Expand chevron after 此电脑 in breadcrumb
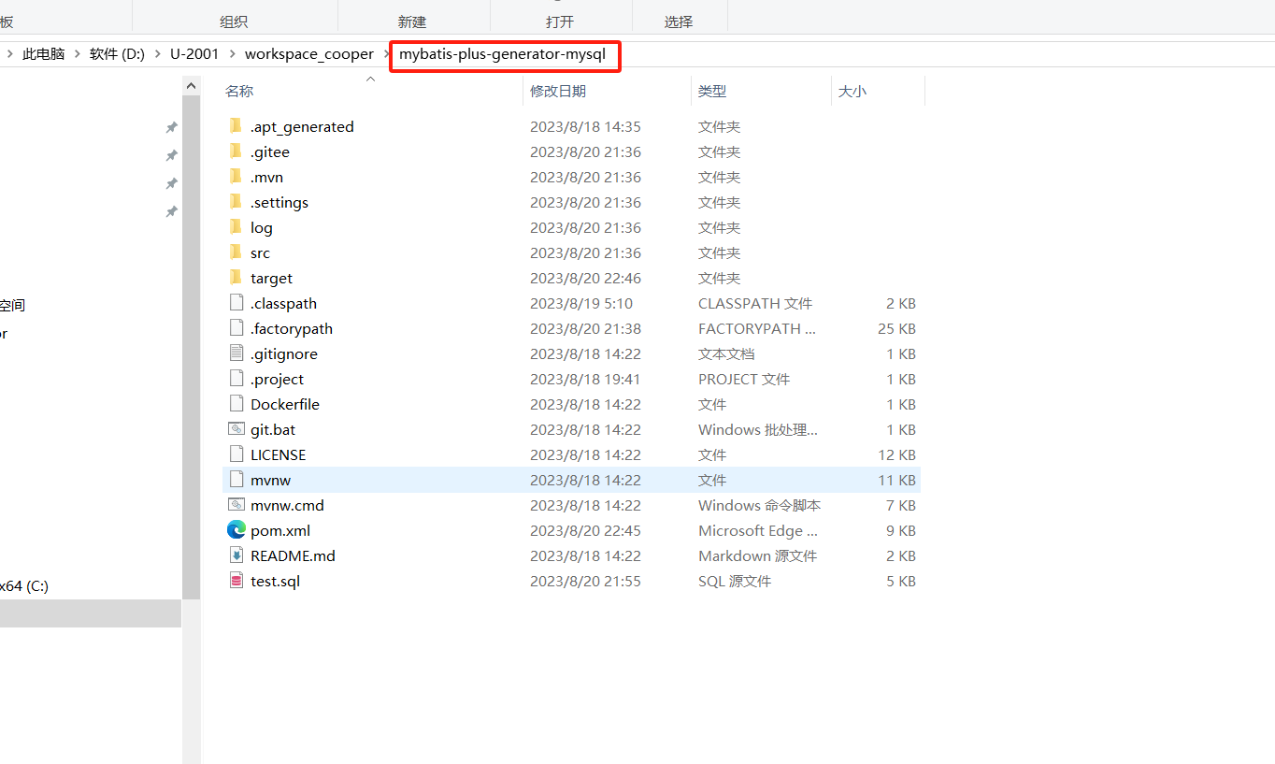The image size is (1275, 764). (x=78, y=54)
